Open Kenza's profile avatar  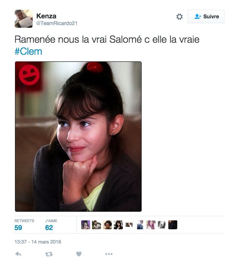(24, 19)
